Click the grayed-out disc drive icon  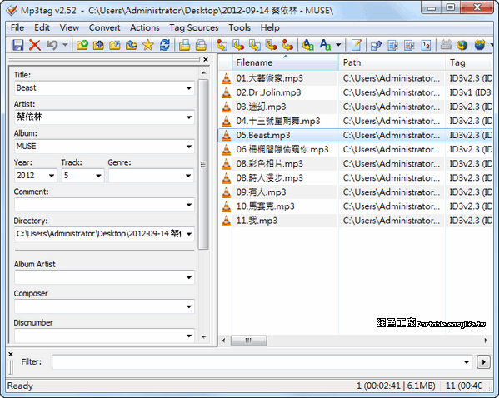pyautogui.click(x=446, y=45)
